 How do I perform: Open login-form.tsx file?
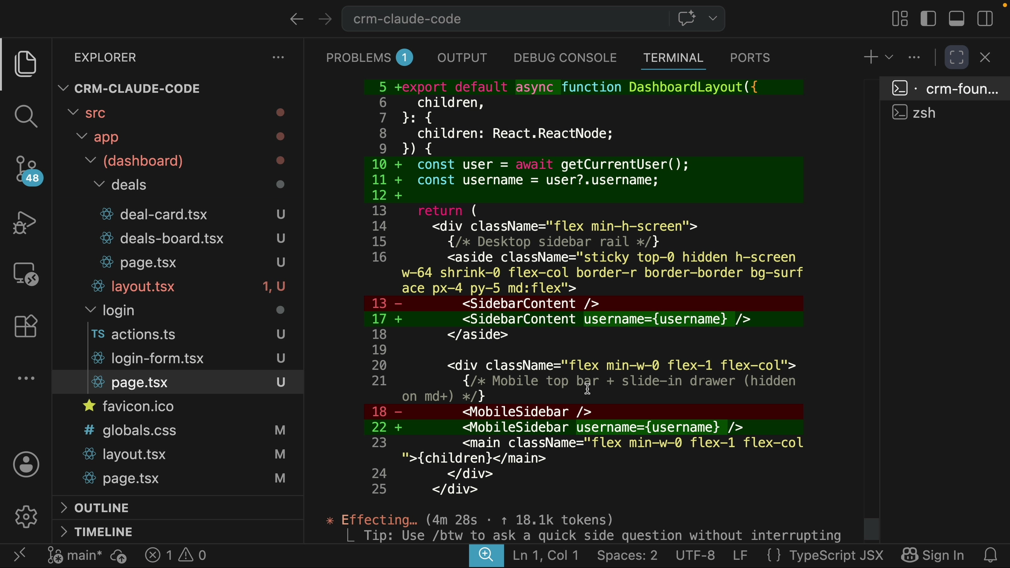pos(178,358)
